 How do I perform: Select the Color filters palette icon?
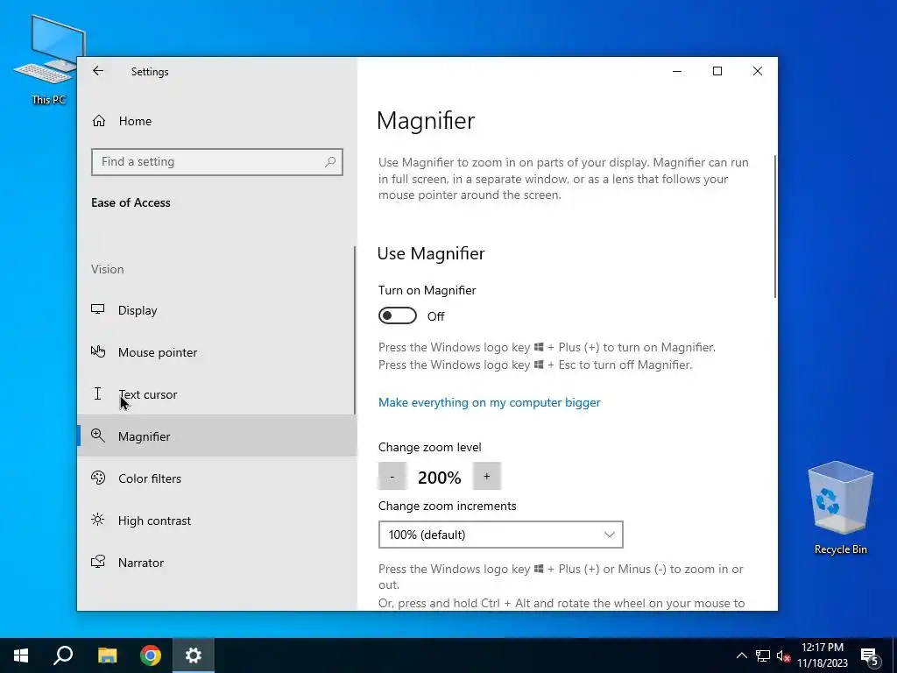pyautogui.click(x=98, y=478)
